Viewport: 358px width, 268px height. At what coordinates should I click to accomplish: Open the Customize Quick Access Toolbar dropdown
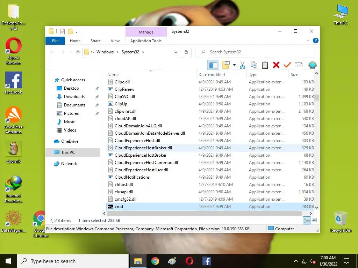pyautogui.click(x=77, y=32)
